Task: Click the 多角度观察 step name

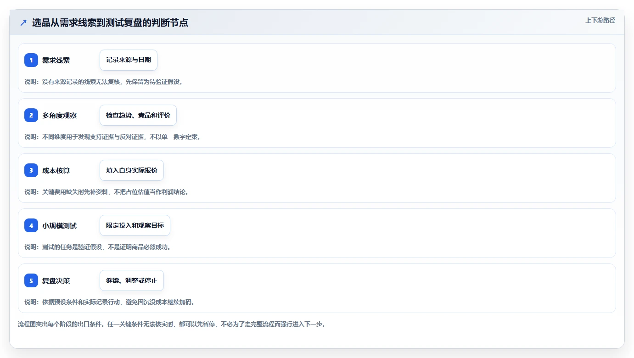Action: coord(59,115)
